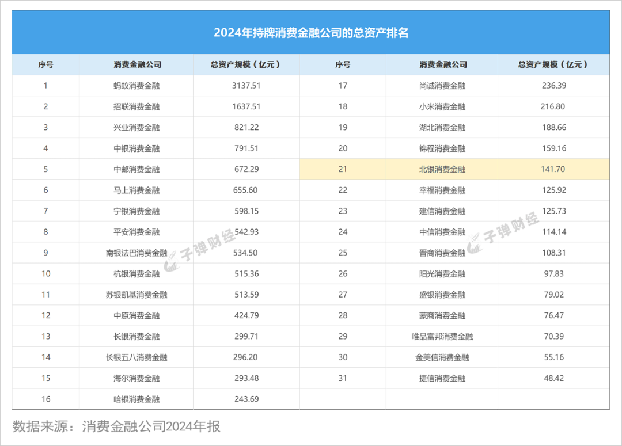Click the value 108.31

(554, 253)
